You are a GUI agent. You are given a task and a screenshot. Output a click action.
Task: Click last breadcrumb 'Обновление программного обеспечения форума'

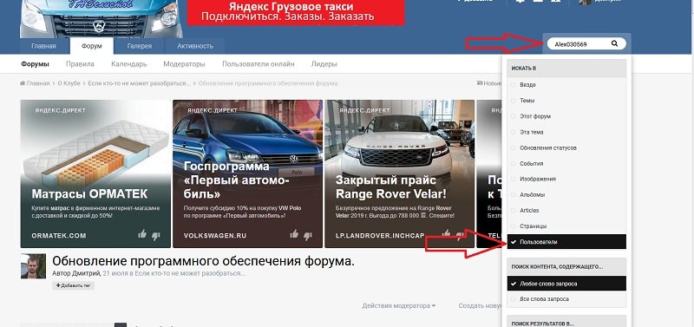click(x=268, y=83)
